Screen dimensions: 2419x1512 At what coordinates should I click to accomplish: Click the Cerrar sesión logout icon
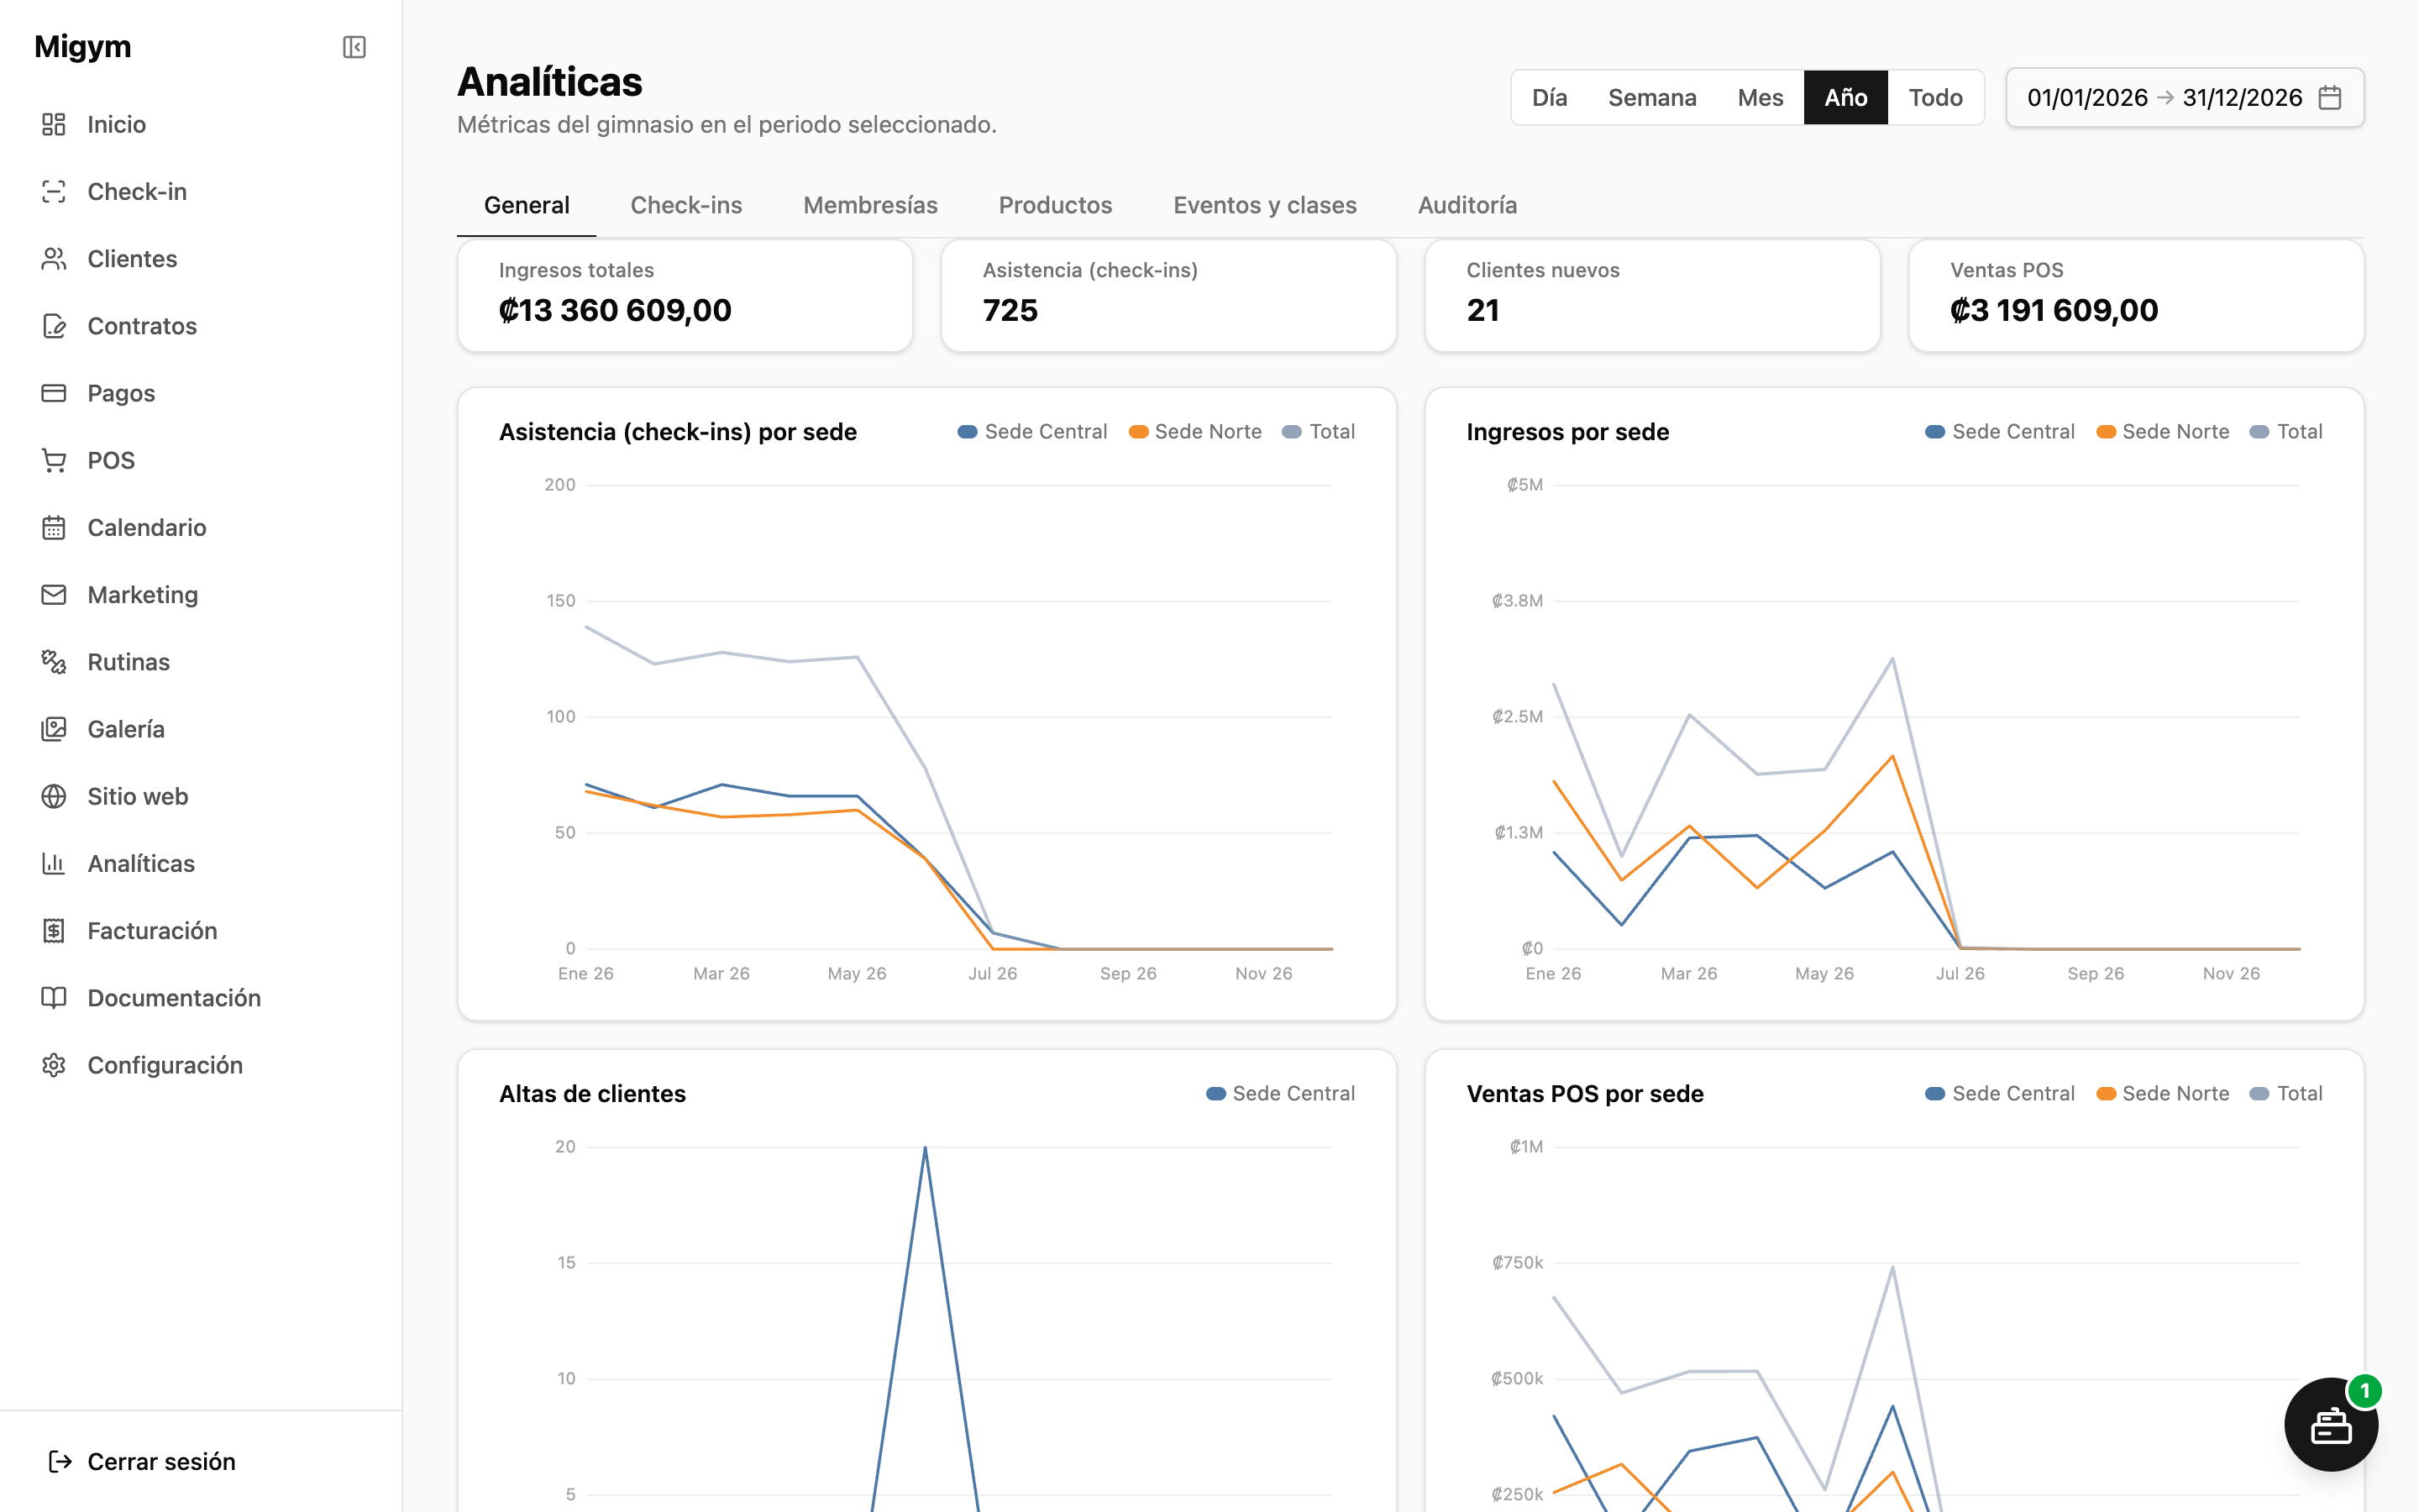tap(60, 1462)
